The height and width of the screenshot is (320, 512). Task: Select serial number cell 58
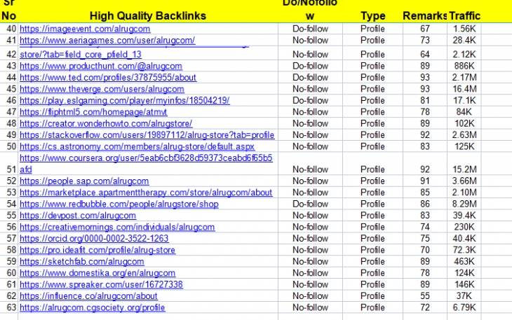[10, 250]
